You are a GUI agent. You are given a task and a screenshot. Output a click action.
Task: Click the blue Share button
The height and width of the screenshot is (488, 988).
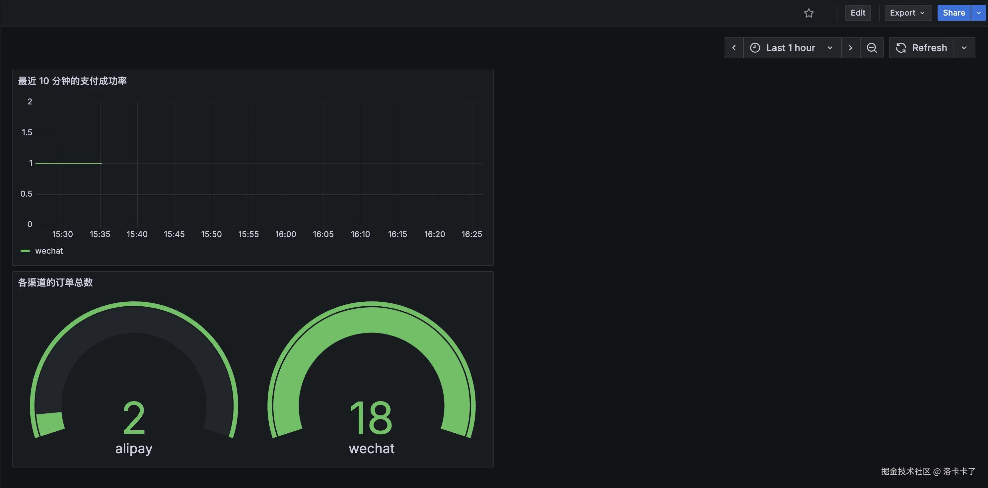[x=953, y=13]
